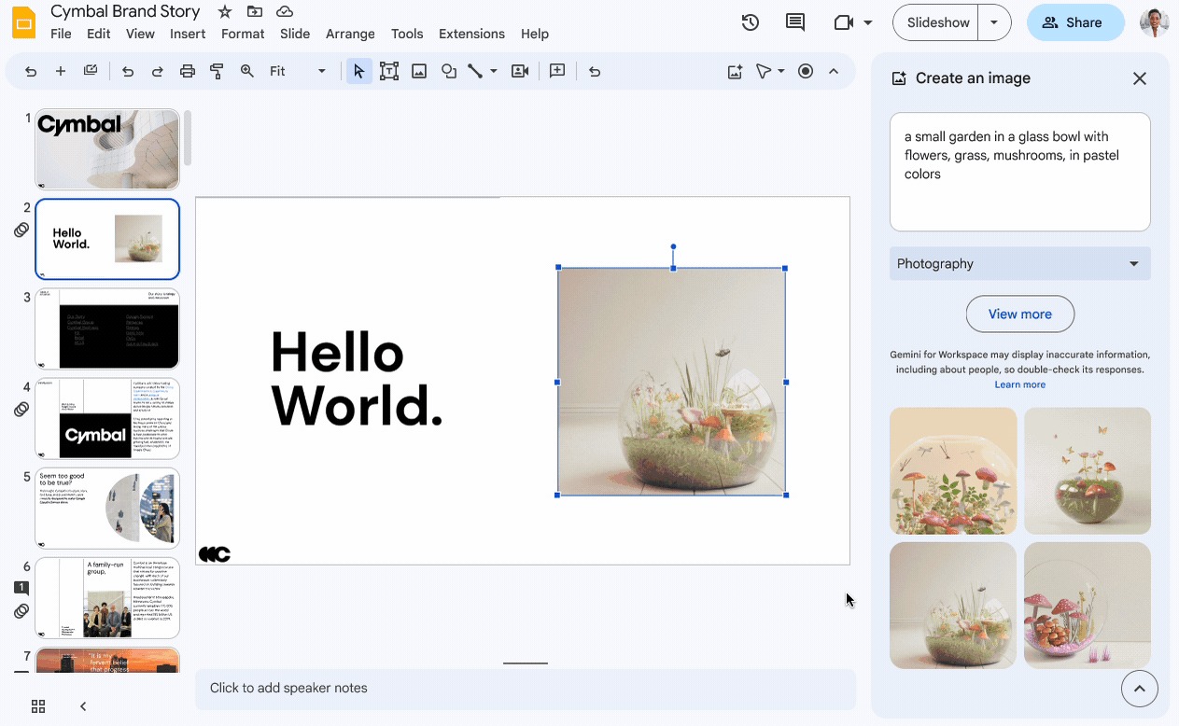Collapse the slide filmstrip panel
The height and width of the screenshot is (726, 1179).
pyautogui.click(x=83, y=706)
